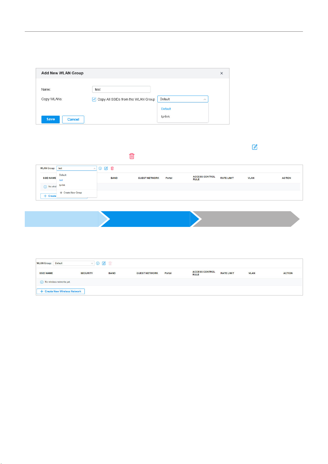This screenshot has height=464, width=328.
Task: Click GUEST NETWORK header in the test group table
Action: (149, 178)
